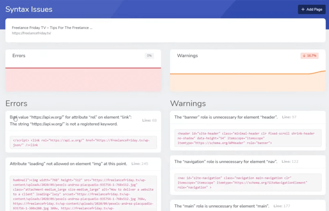Select the nav site-navigation code snippet
329x211 pixels.
pyautogui.click(x=248, y=182)
